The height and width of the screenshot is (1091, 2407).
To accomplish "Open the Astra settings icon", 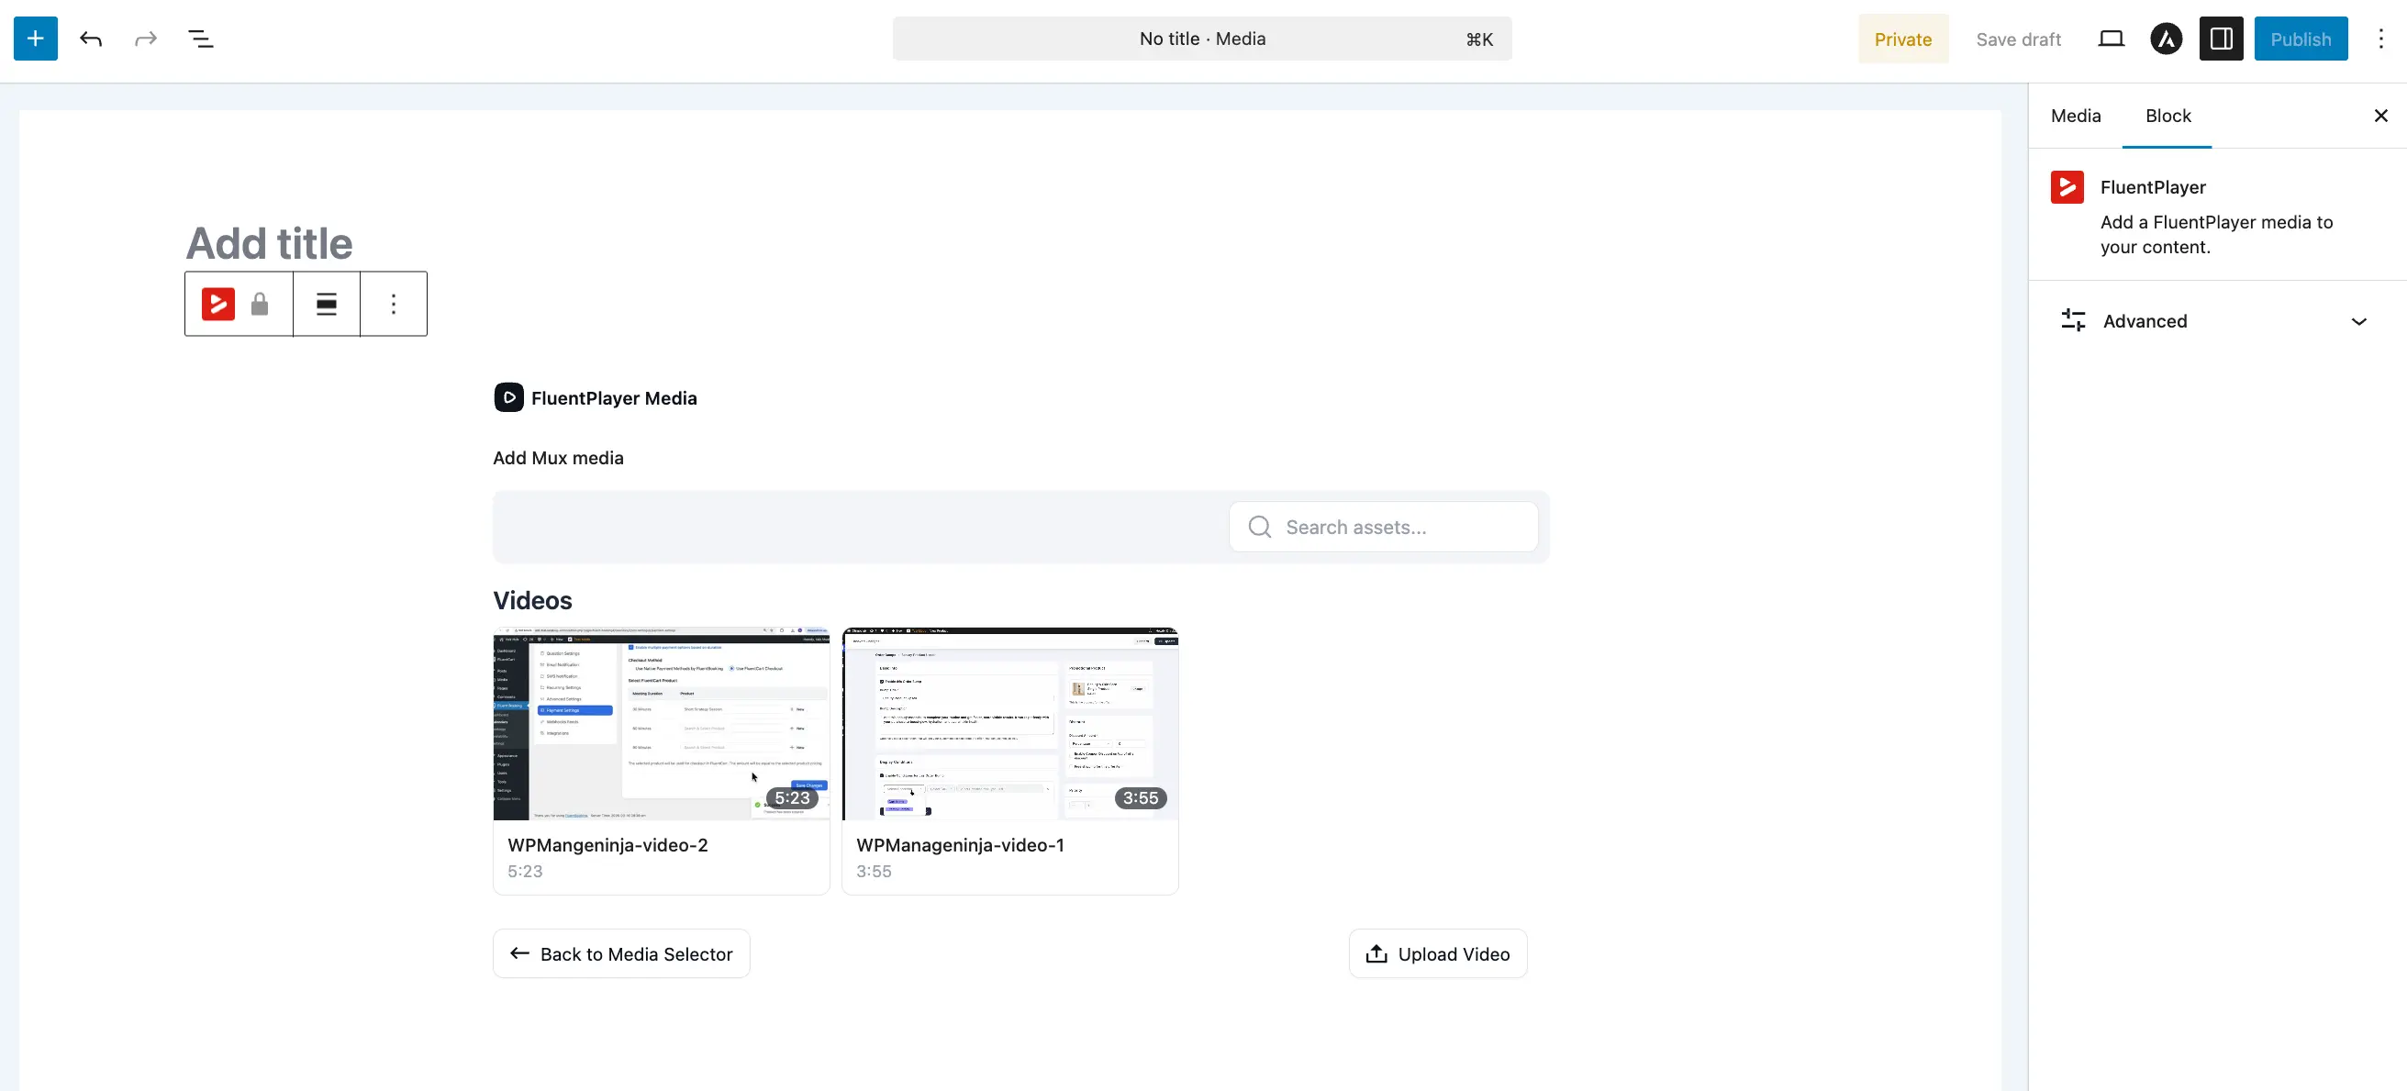I will point(2166,39).
